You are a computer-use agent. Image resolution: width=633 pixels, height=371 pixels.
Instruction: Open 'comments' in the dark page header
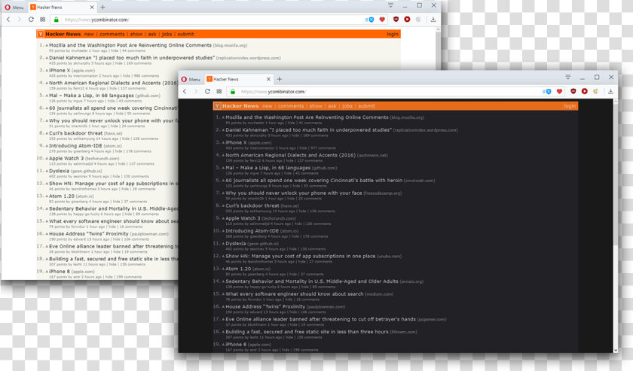291,106
